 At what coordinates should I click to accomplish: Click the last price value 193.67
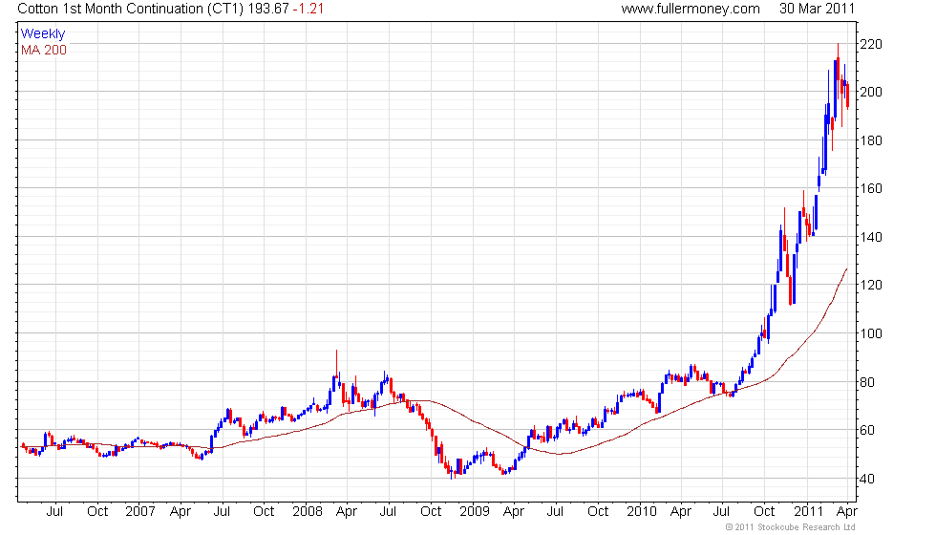(268, 9)
